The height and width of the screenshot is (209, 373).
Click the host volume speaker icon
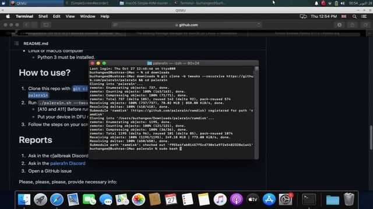[343, 3]
